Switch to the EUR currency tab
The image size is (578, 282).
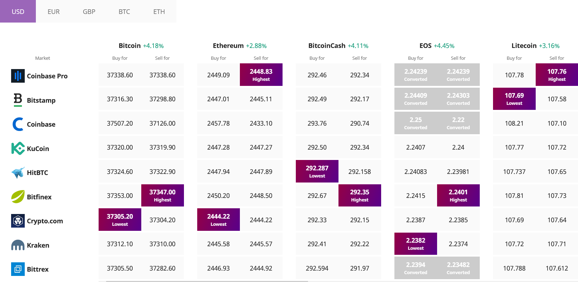click(x=53, y=11)
